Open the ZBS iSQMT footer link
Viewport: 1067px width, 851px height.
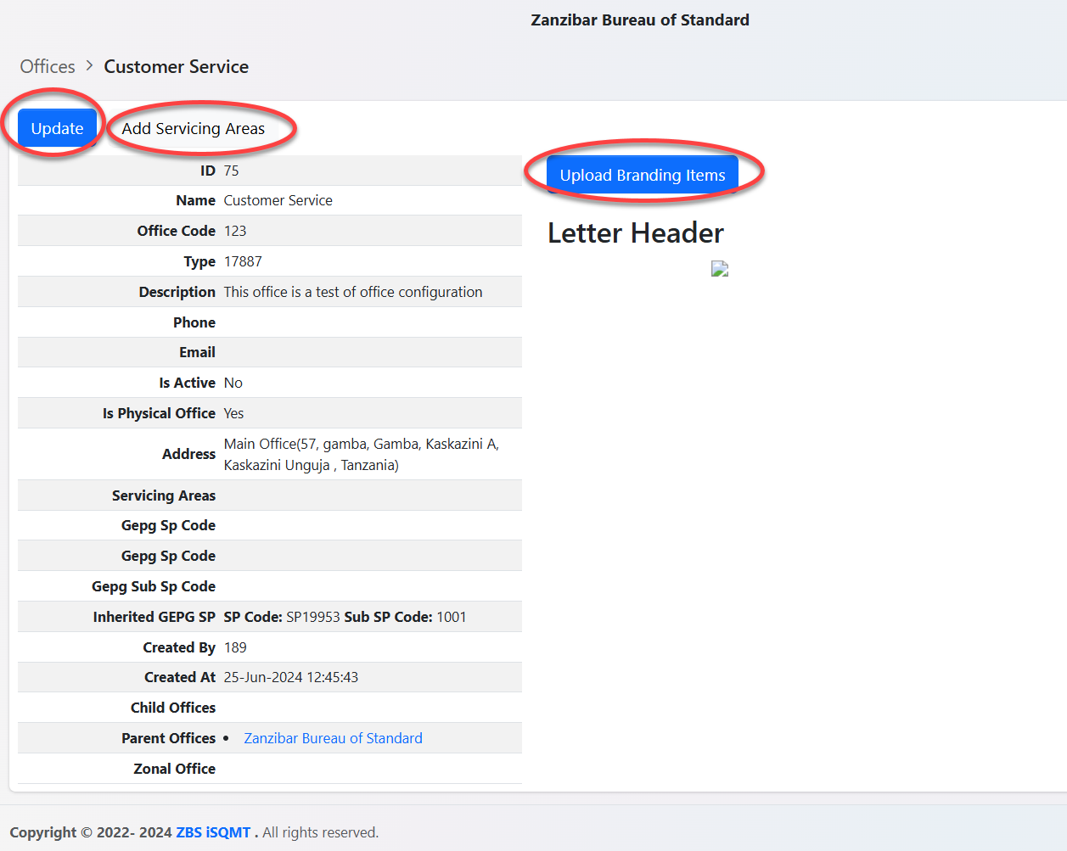click(213, 832)
